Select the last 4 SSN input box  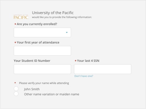tap(103, 69)
